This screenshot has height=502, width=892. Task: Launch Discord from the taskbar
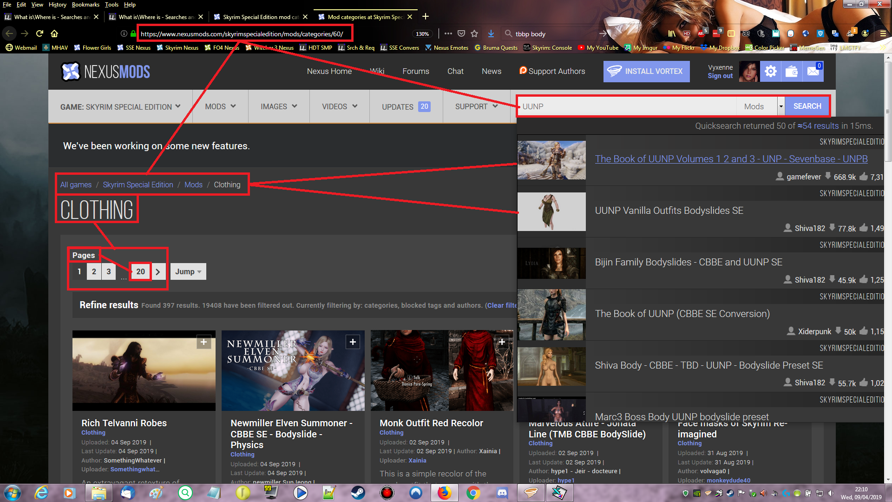tap(502, 493)
